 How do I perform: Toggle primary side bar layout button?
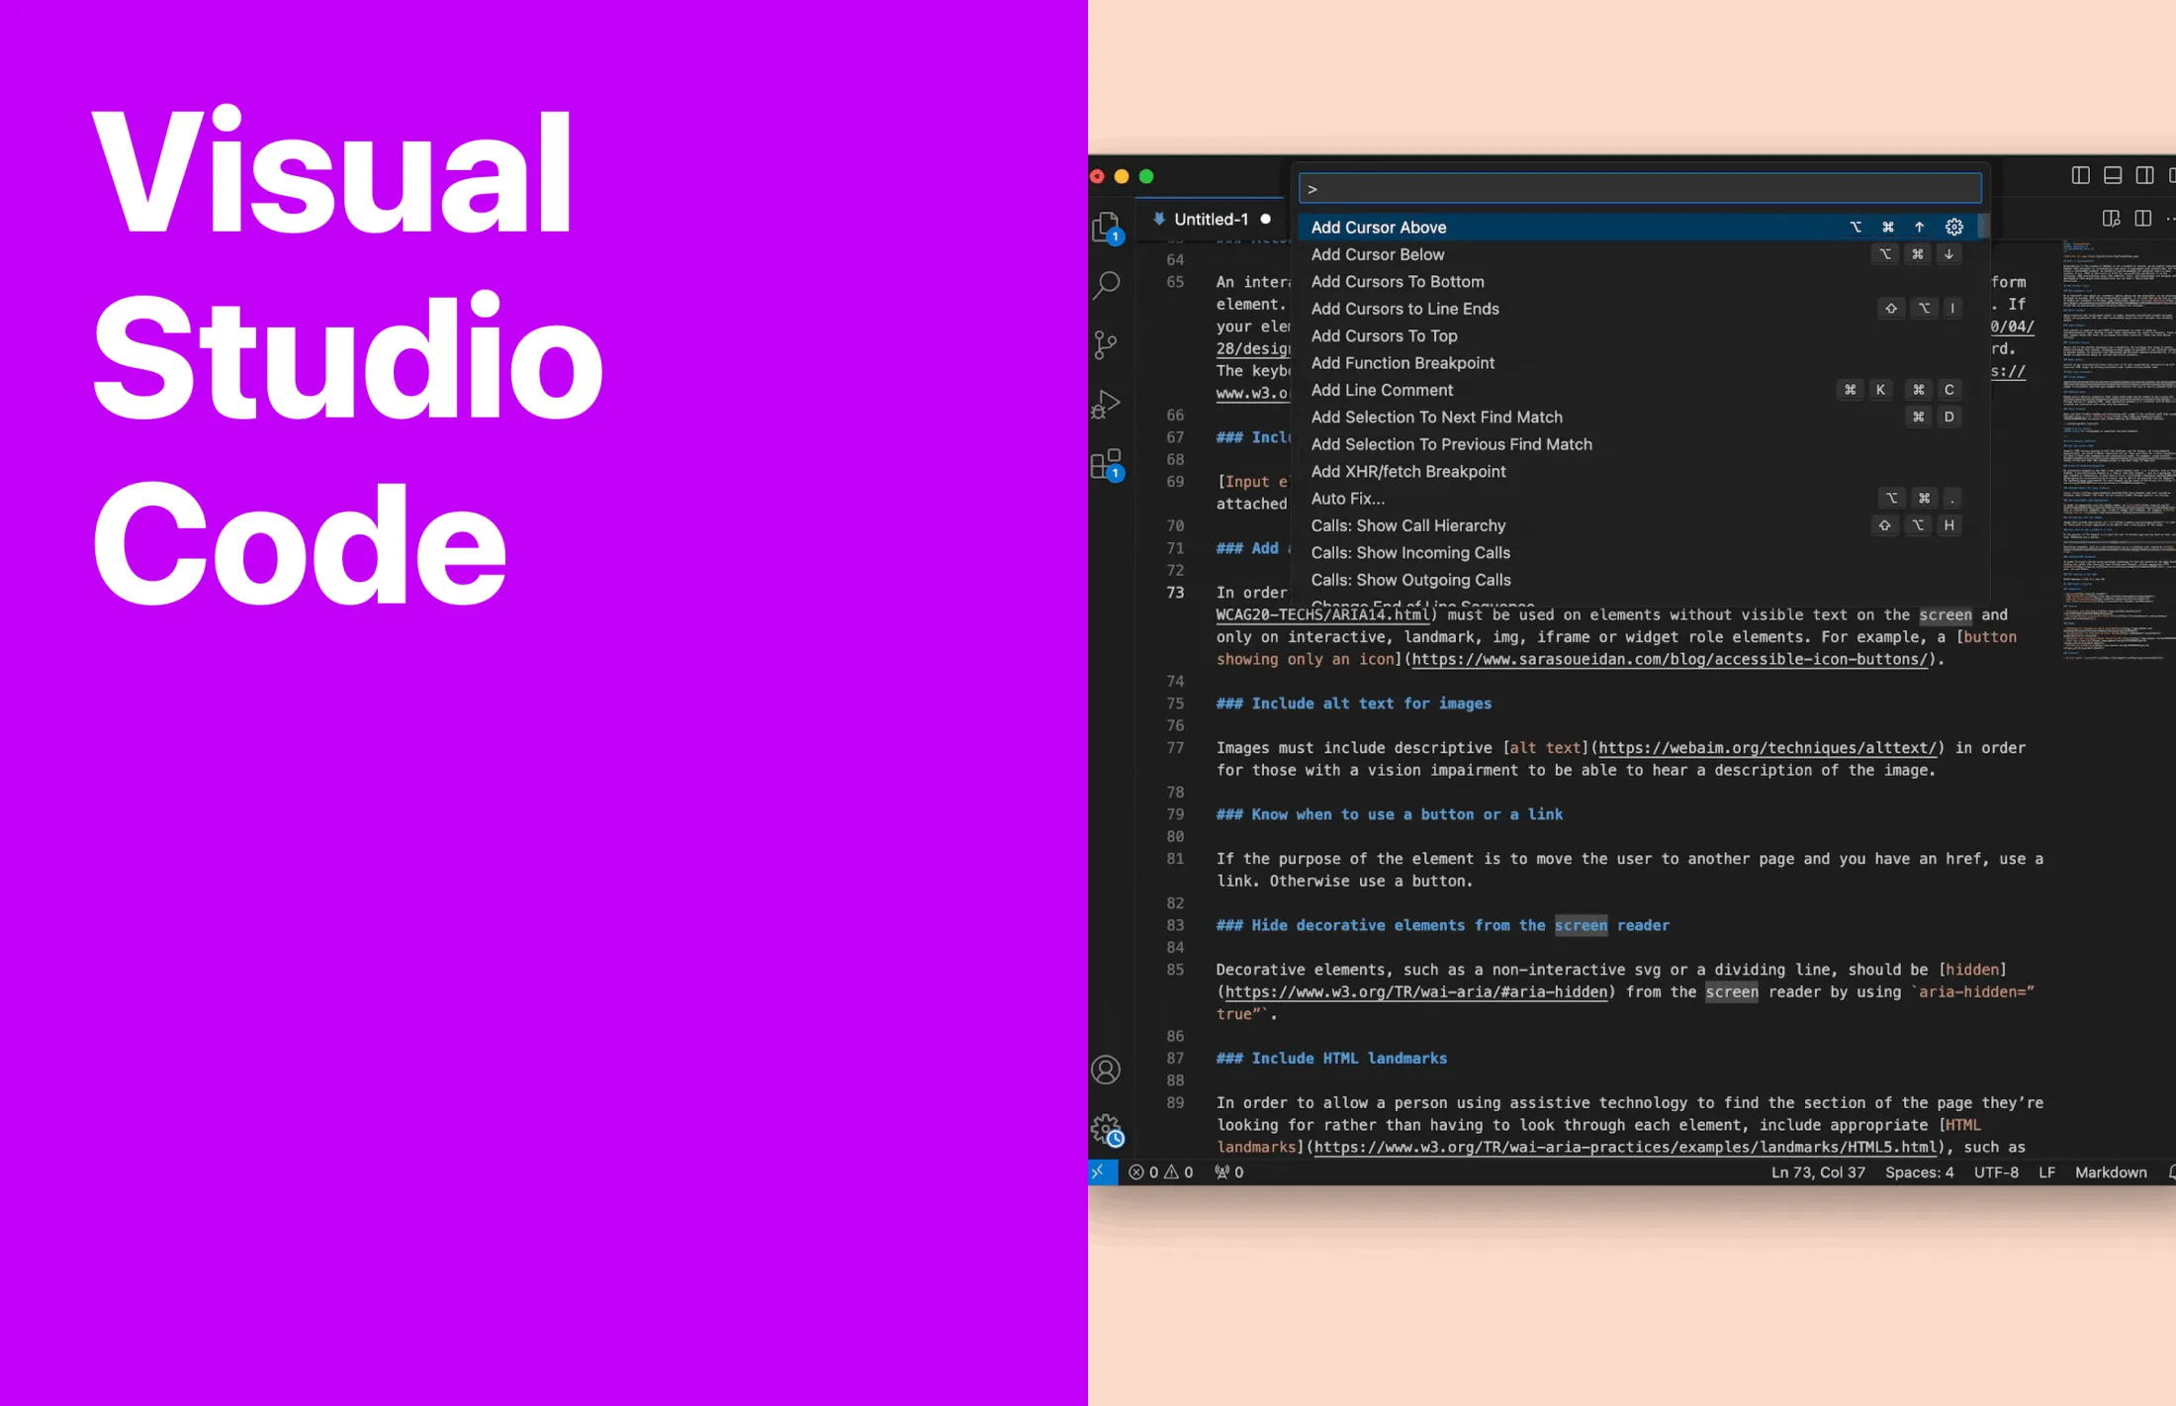2080,176
